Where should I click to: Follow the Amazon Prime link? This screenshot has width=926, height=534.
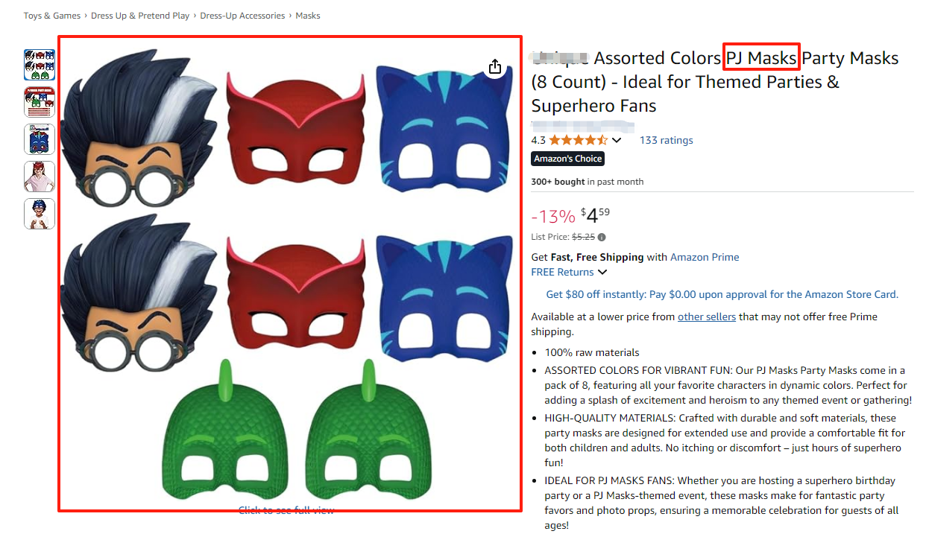[x=705, y=257]
